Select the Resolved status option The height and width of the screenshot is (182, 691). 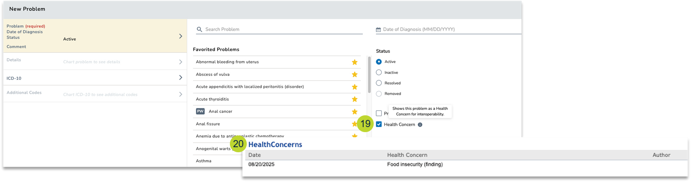379,83
